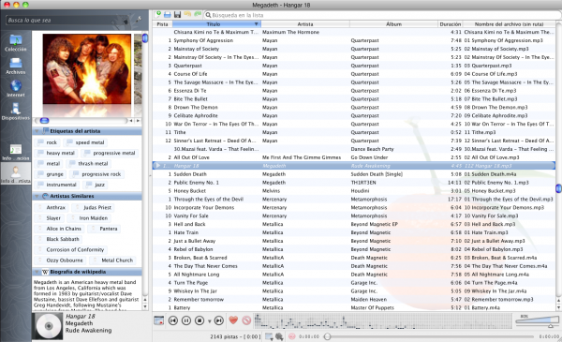This screenshot has height=342, width=562.
Task: Stop the playback
Action: 200,320
